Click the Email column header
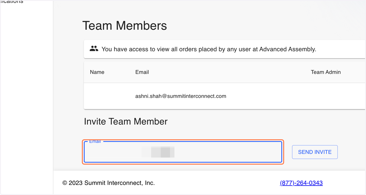This screenshot has height=195, width=366. (x=142, y=72)
